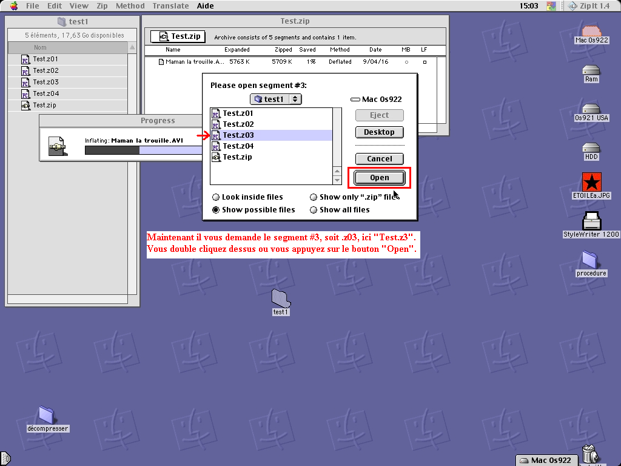
Task: Select Test.zip archive in dialog list
Action: (x=237, y=157)
